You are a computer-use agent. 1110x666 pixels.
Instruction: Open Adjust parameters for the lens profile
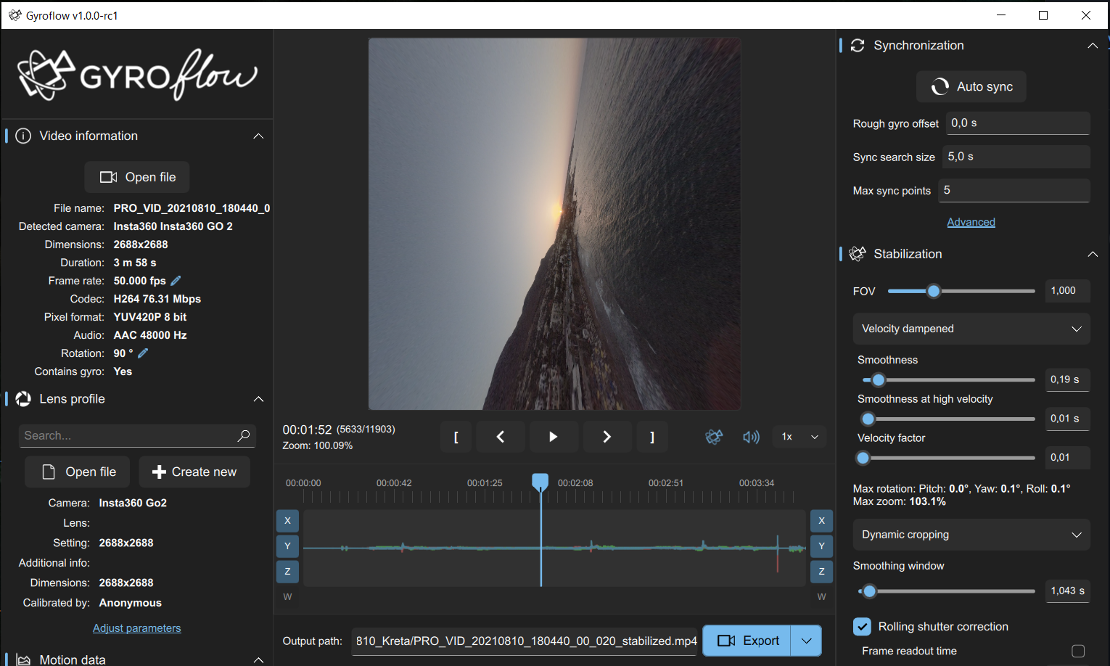tap(136, 628)
